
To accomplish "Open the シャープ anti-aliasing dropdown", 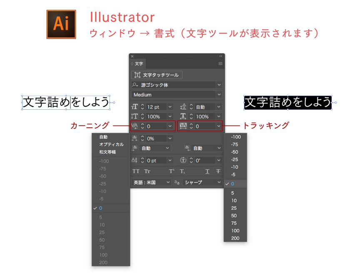I will point(202,182).
